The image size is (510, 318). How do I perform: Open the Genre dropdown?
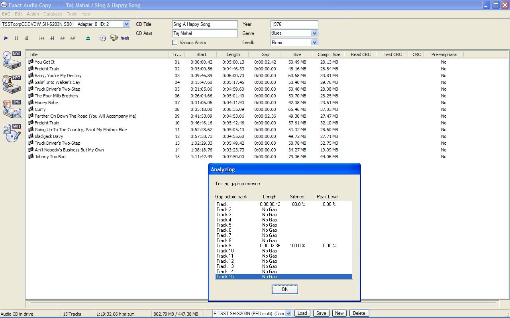[x=314, y=33]
